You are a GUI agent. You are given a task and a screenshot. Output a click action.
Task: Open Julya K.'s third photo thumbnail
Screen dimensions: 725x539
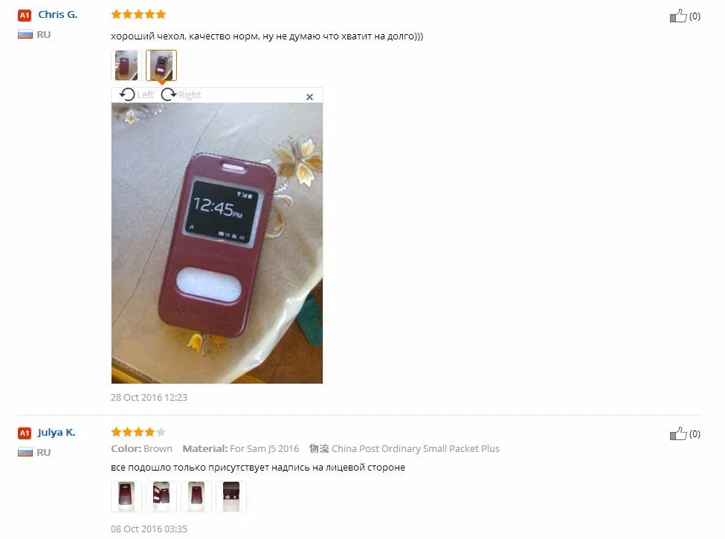click(x=196, y=497)
